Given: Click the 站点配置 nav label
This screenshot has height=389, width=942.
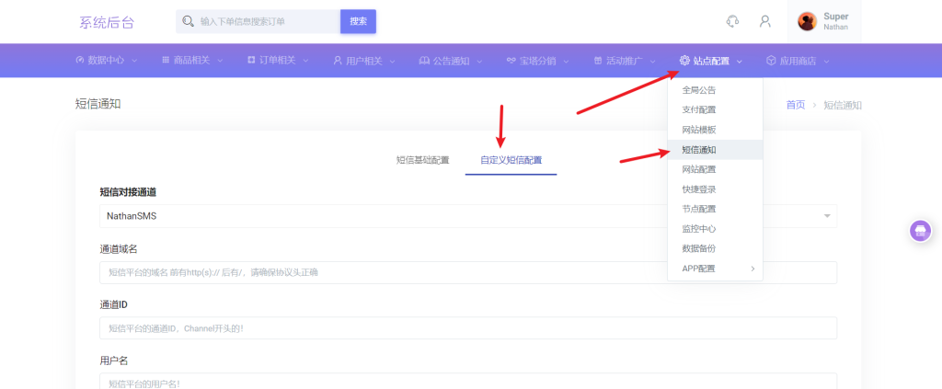Looking at the screenshot, I should click(711, 61).
